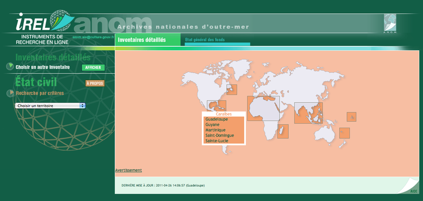Select the Africa region on the map
The height and width of the screenshot is (201, 423).
click(x=263, y=108)
